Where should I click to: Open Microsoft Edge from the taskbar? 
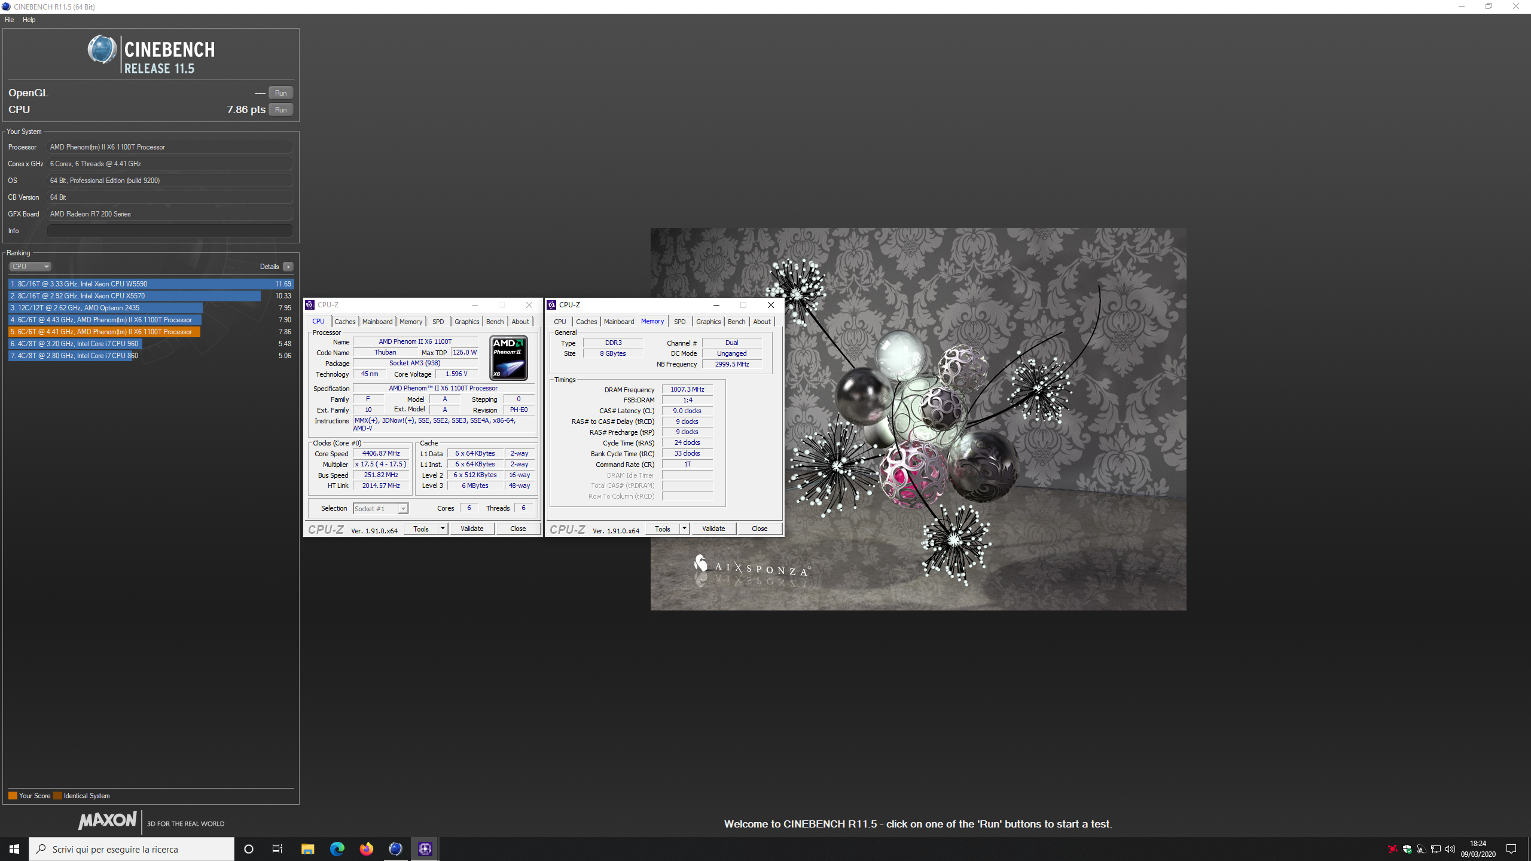point(337,849)
